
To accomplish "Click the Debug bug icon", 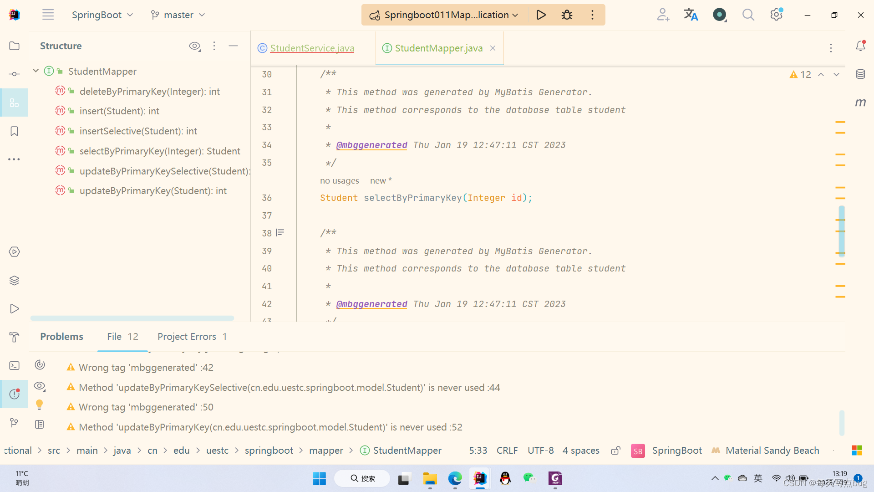I will [x=567, y=15].
